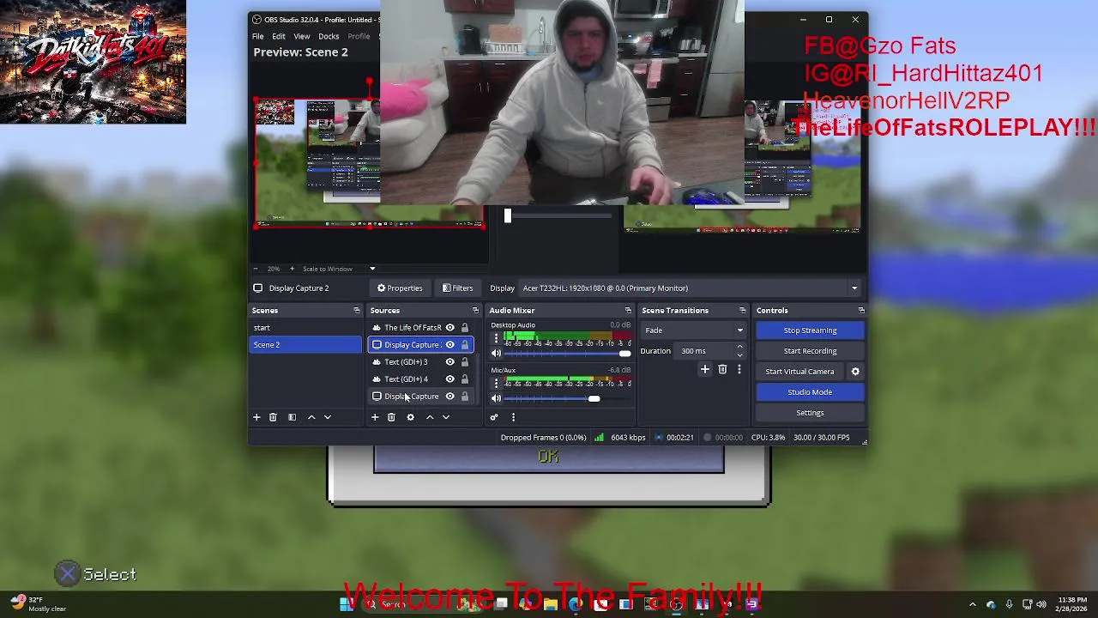Click the 300 ms duration field

[705, 351]
